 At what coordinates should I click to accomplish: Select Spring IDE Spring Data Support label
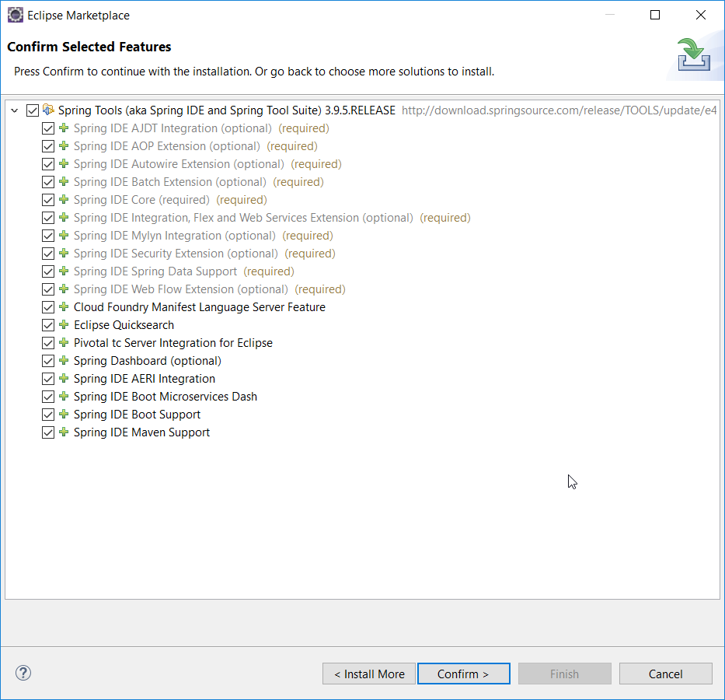(155, 271)
